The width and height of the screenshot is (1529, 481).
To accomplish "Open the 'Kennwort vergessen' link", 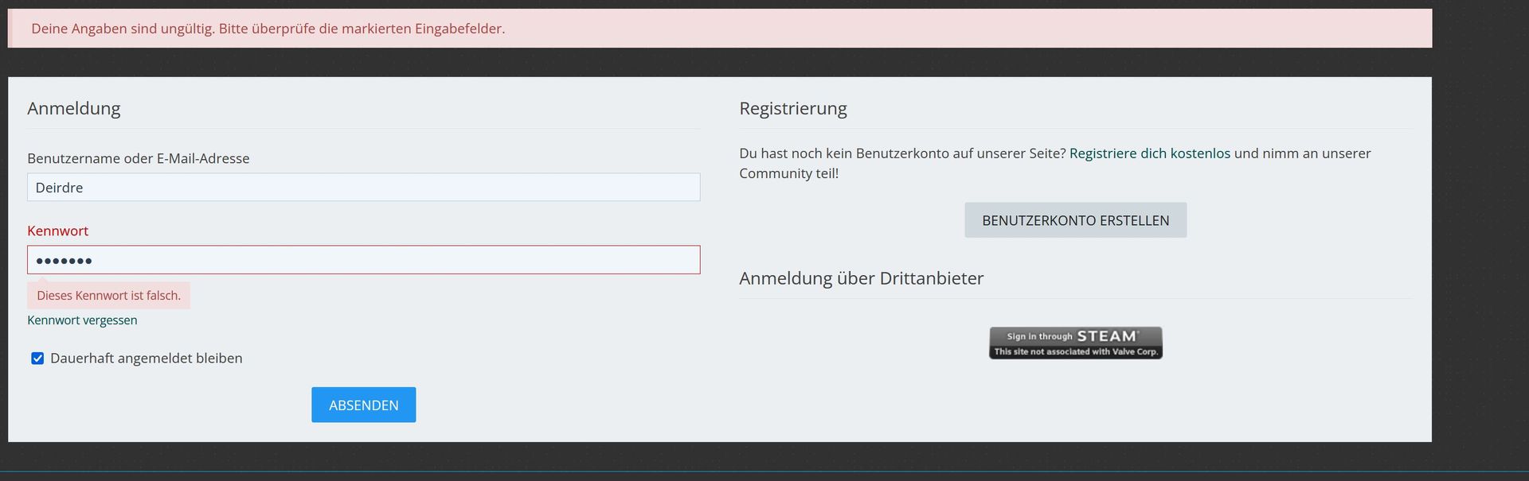I will coord(82,320).
